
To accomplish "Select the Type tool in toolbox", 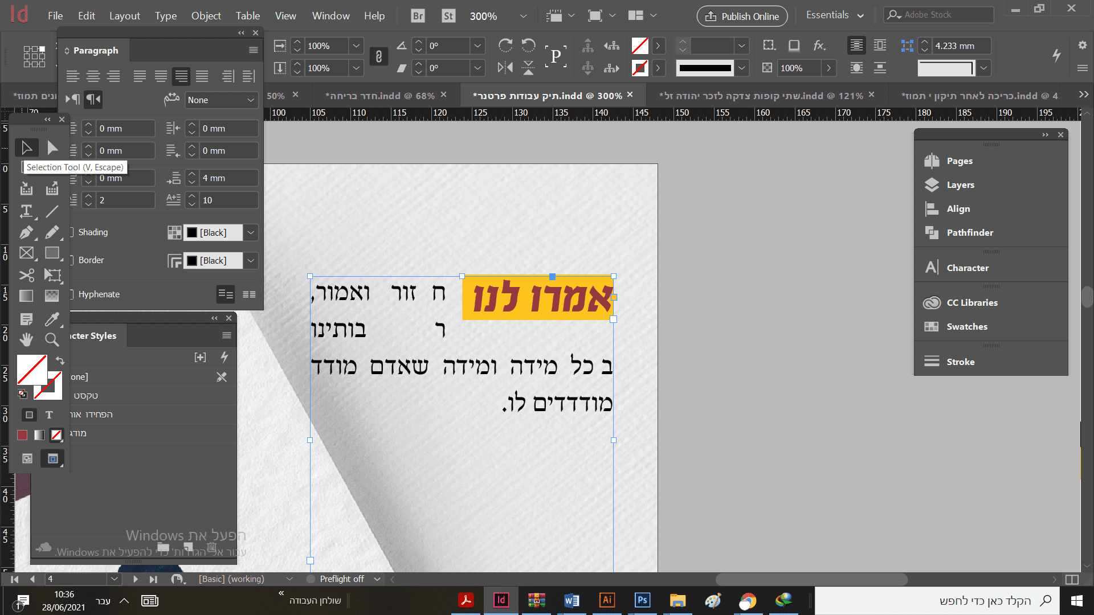I will [26, 211].
